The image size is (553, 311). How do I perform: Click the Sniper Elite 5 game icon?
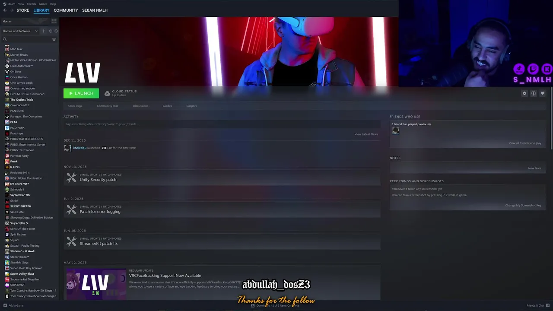(7, 223)
